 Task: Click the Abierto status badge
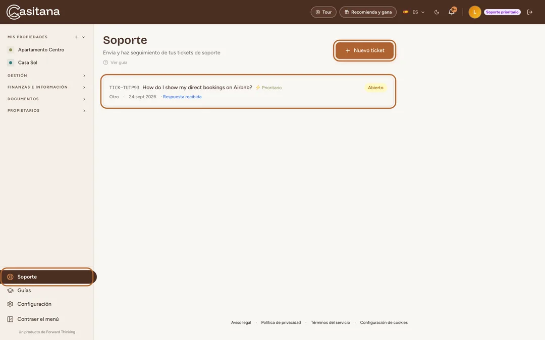376,88
